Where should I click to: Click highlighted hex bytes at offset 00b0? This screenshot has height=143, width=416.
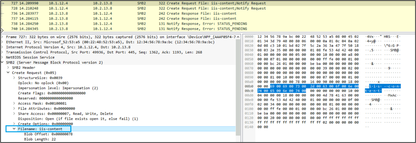click(314, 86)
